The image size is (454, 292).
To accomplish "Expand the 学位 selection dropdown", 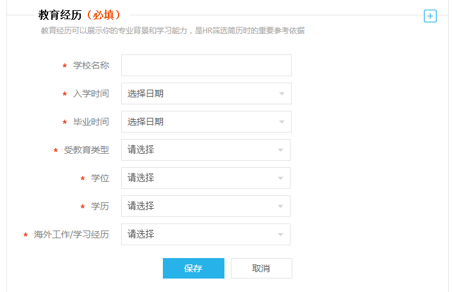I will tap(206, 178).
